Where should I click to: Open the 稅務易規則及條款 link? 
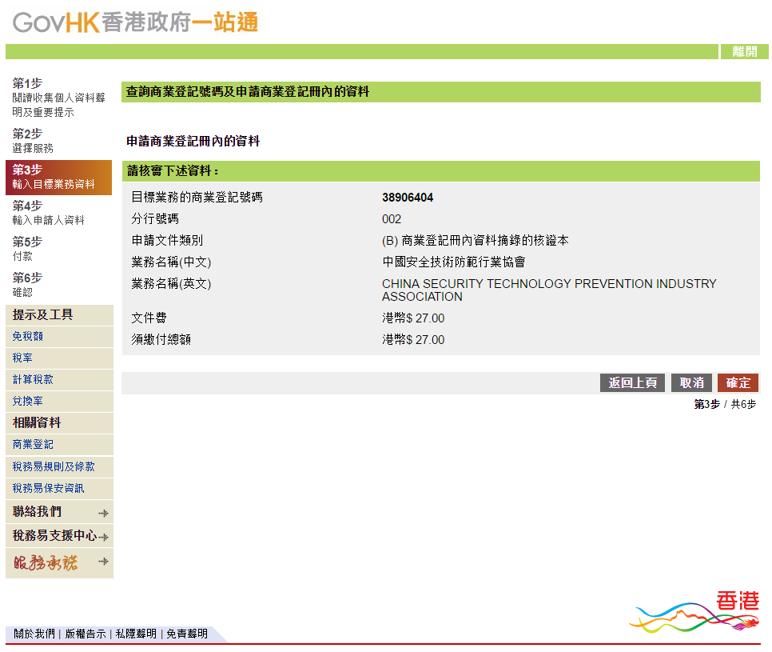click(x=54, y=466)
